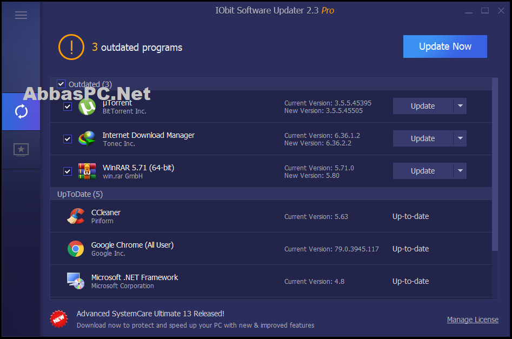Uncheck the WinRAR 5.71 checkbox

pyautogui.click(x=68, y=171)
